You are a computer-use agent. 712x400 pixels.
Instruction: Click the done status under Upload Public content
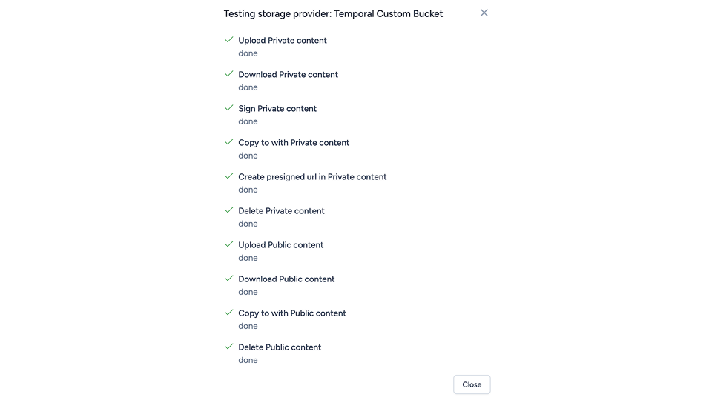point(248,258)
